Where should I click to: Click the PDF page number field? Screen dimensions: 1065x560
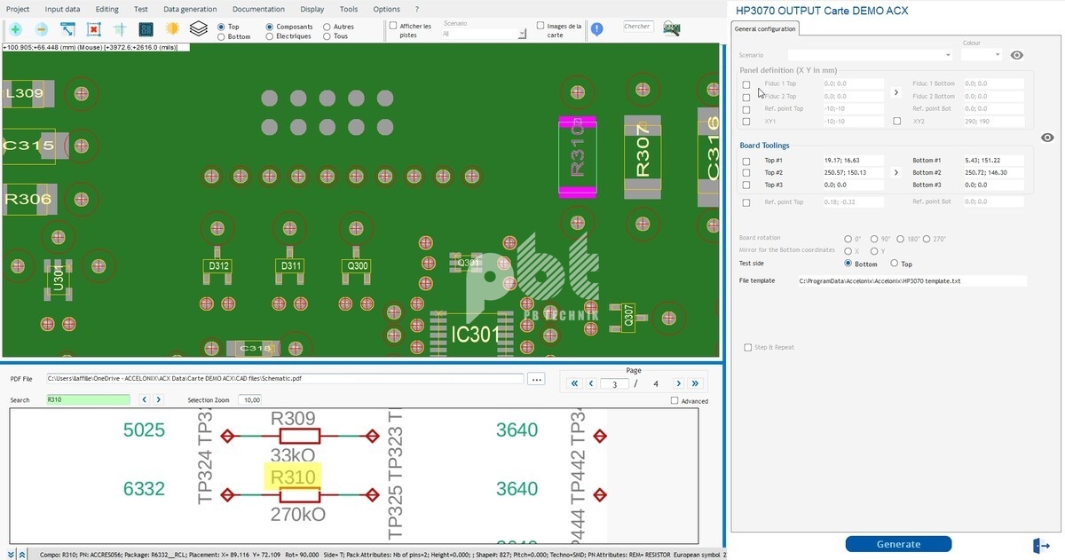(614, 383)
